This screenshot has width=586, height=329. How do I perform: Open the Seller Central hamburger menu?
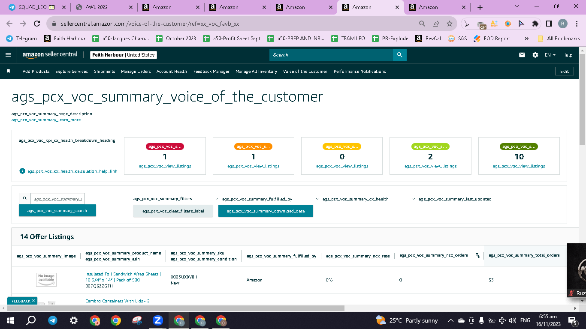(8, 55)
